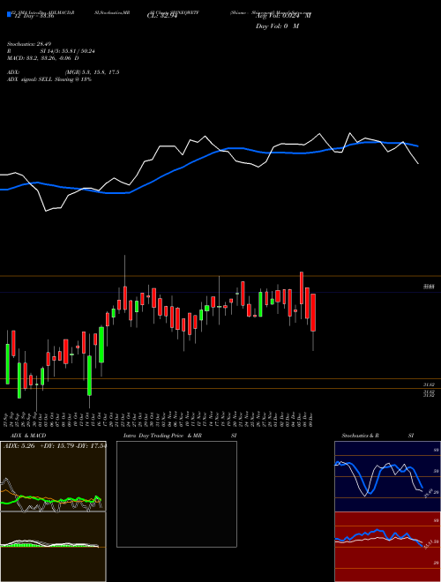Click the tall green candle near 15 Oct
The width and height of the screenshot is (441, 582).
click(x=89, y=376)
